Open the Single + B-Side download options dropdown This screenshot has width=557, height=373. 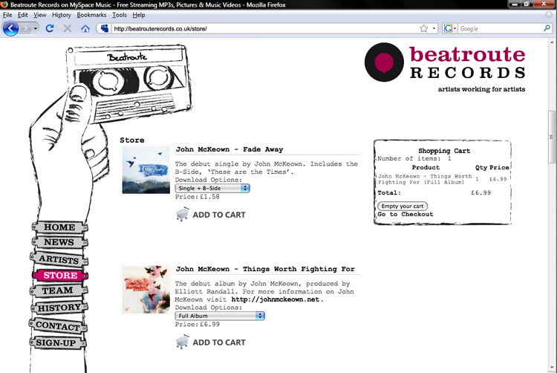click(x=212, y=188)
